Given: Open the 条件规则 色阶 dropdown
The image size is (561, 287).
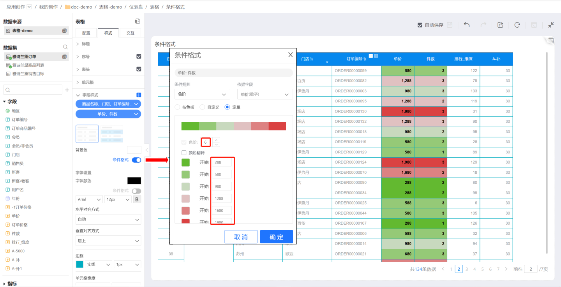Looking at the screenshot, I should pyautogui.click(x=202, y=94).
